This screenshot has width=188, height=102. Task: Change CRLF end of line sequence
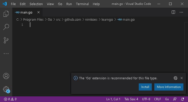(157, 99)
